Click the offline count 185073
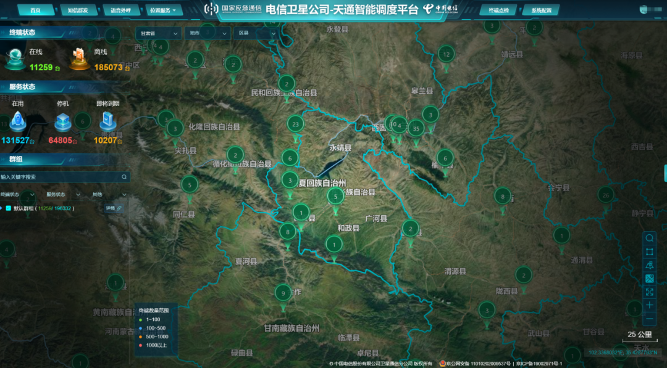The image size is (667, 368). [x=109, y=67]
